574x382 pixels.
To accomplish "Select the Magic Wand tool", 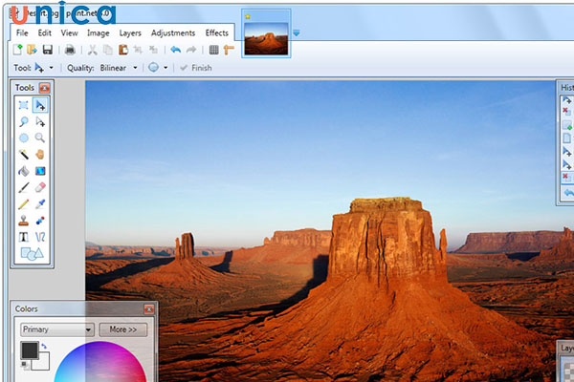I will [x=23, y=155].
